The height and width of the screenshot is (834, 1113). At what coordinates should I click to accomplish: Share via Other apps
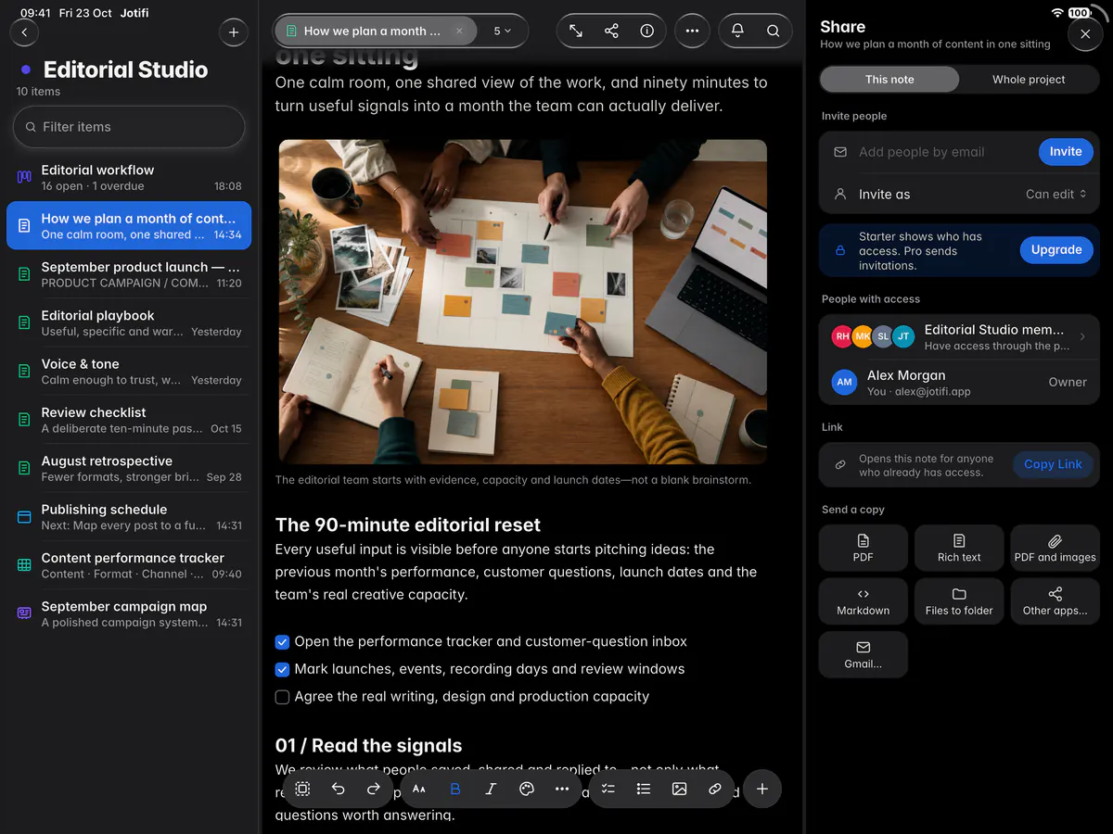pyautogui.click(x=1055, y=601)
